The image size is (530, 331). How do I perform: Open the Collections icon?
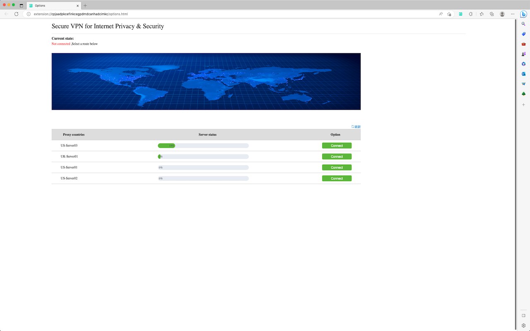coord(492,14)
